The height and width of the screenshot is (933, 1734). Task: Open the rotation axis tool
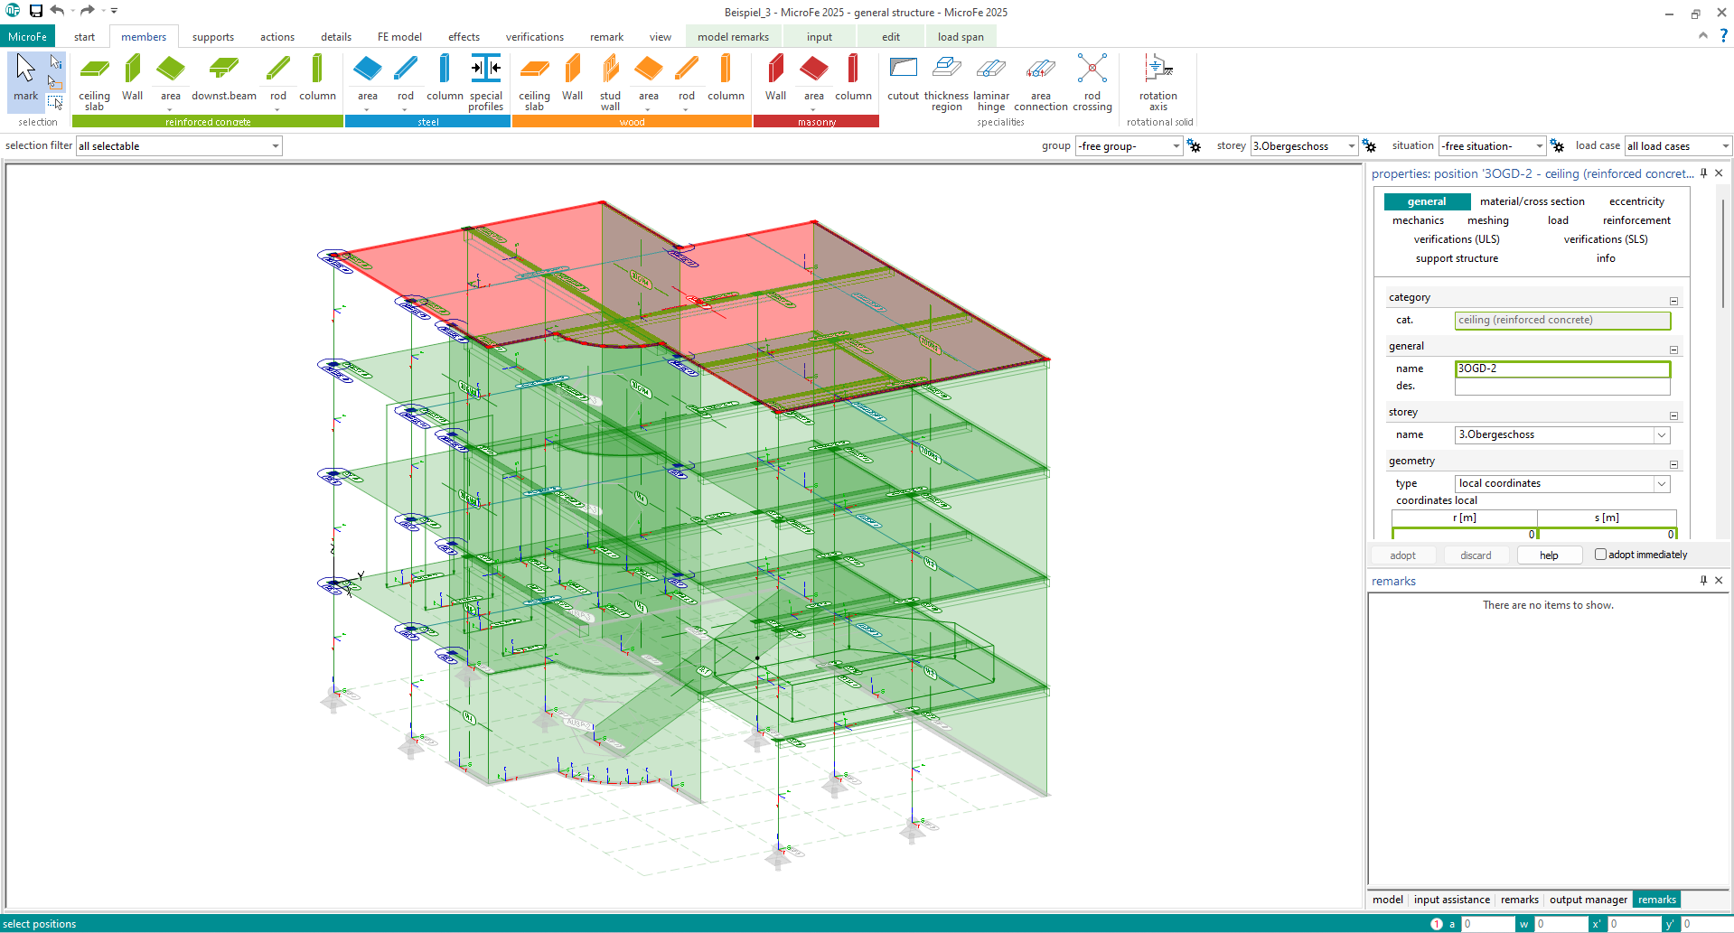(1158, 80)
